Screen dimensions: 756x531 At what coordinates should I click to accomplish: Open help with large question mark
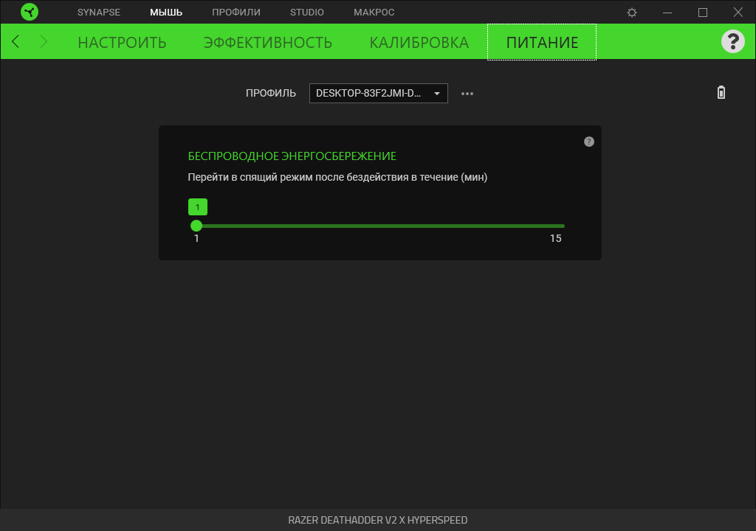tap(733, 41)
